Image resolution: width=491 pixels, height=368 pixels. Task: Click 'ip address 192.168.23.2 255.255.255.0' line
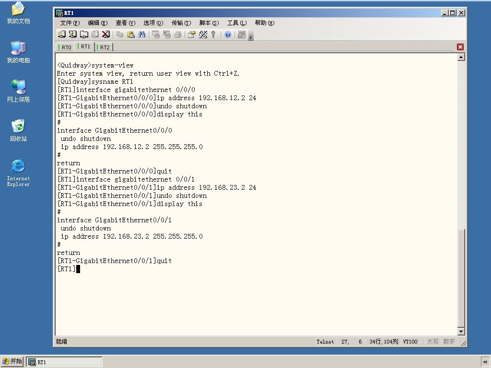(131, 236)
